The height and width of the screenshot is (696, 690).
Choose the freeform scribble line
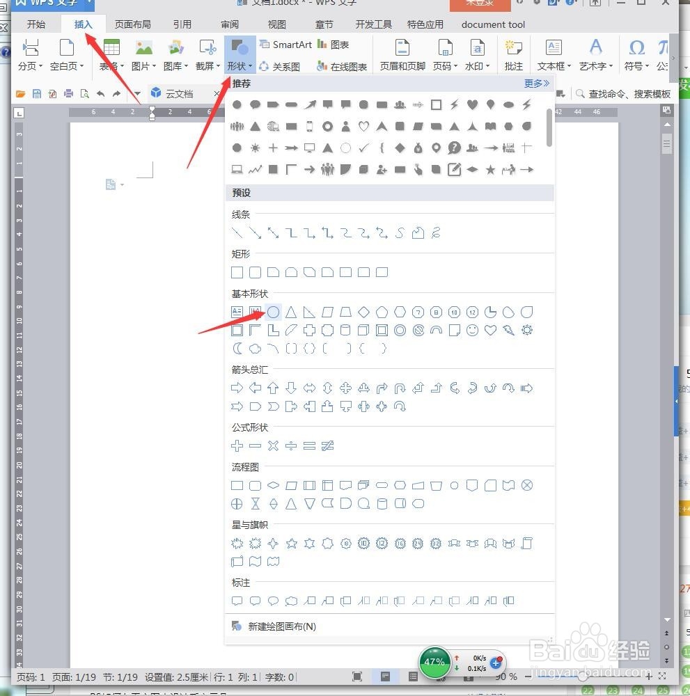(x=436, y=232)
